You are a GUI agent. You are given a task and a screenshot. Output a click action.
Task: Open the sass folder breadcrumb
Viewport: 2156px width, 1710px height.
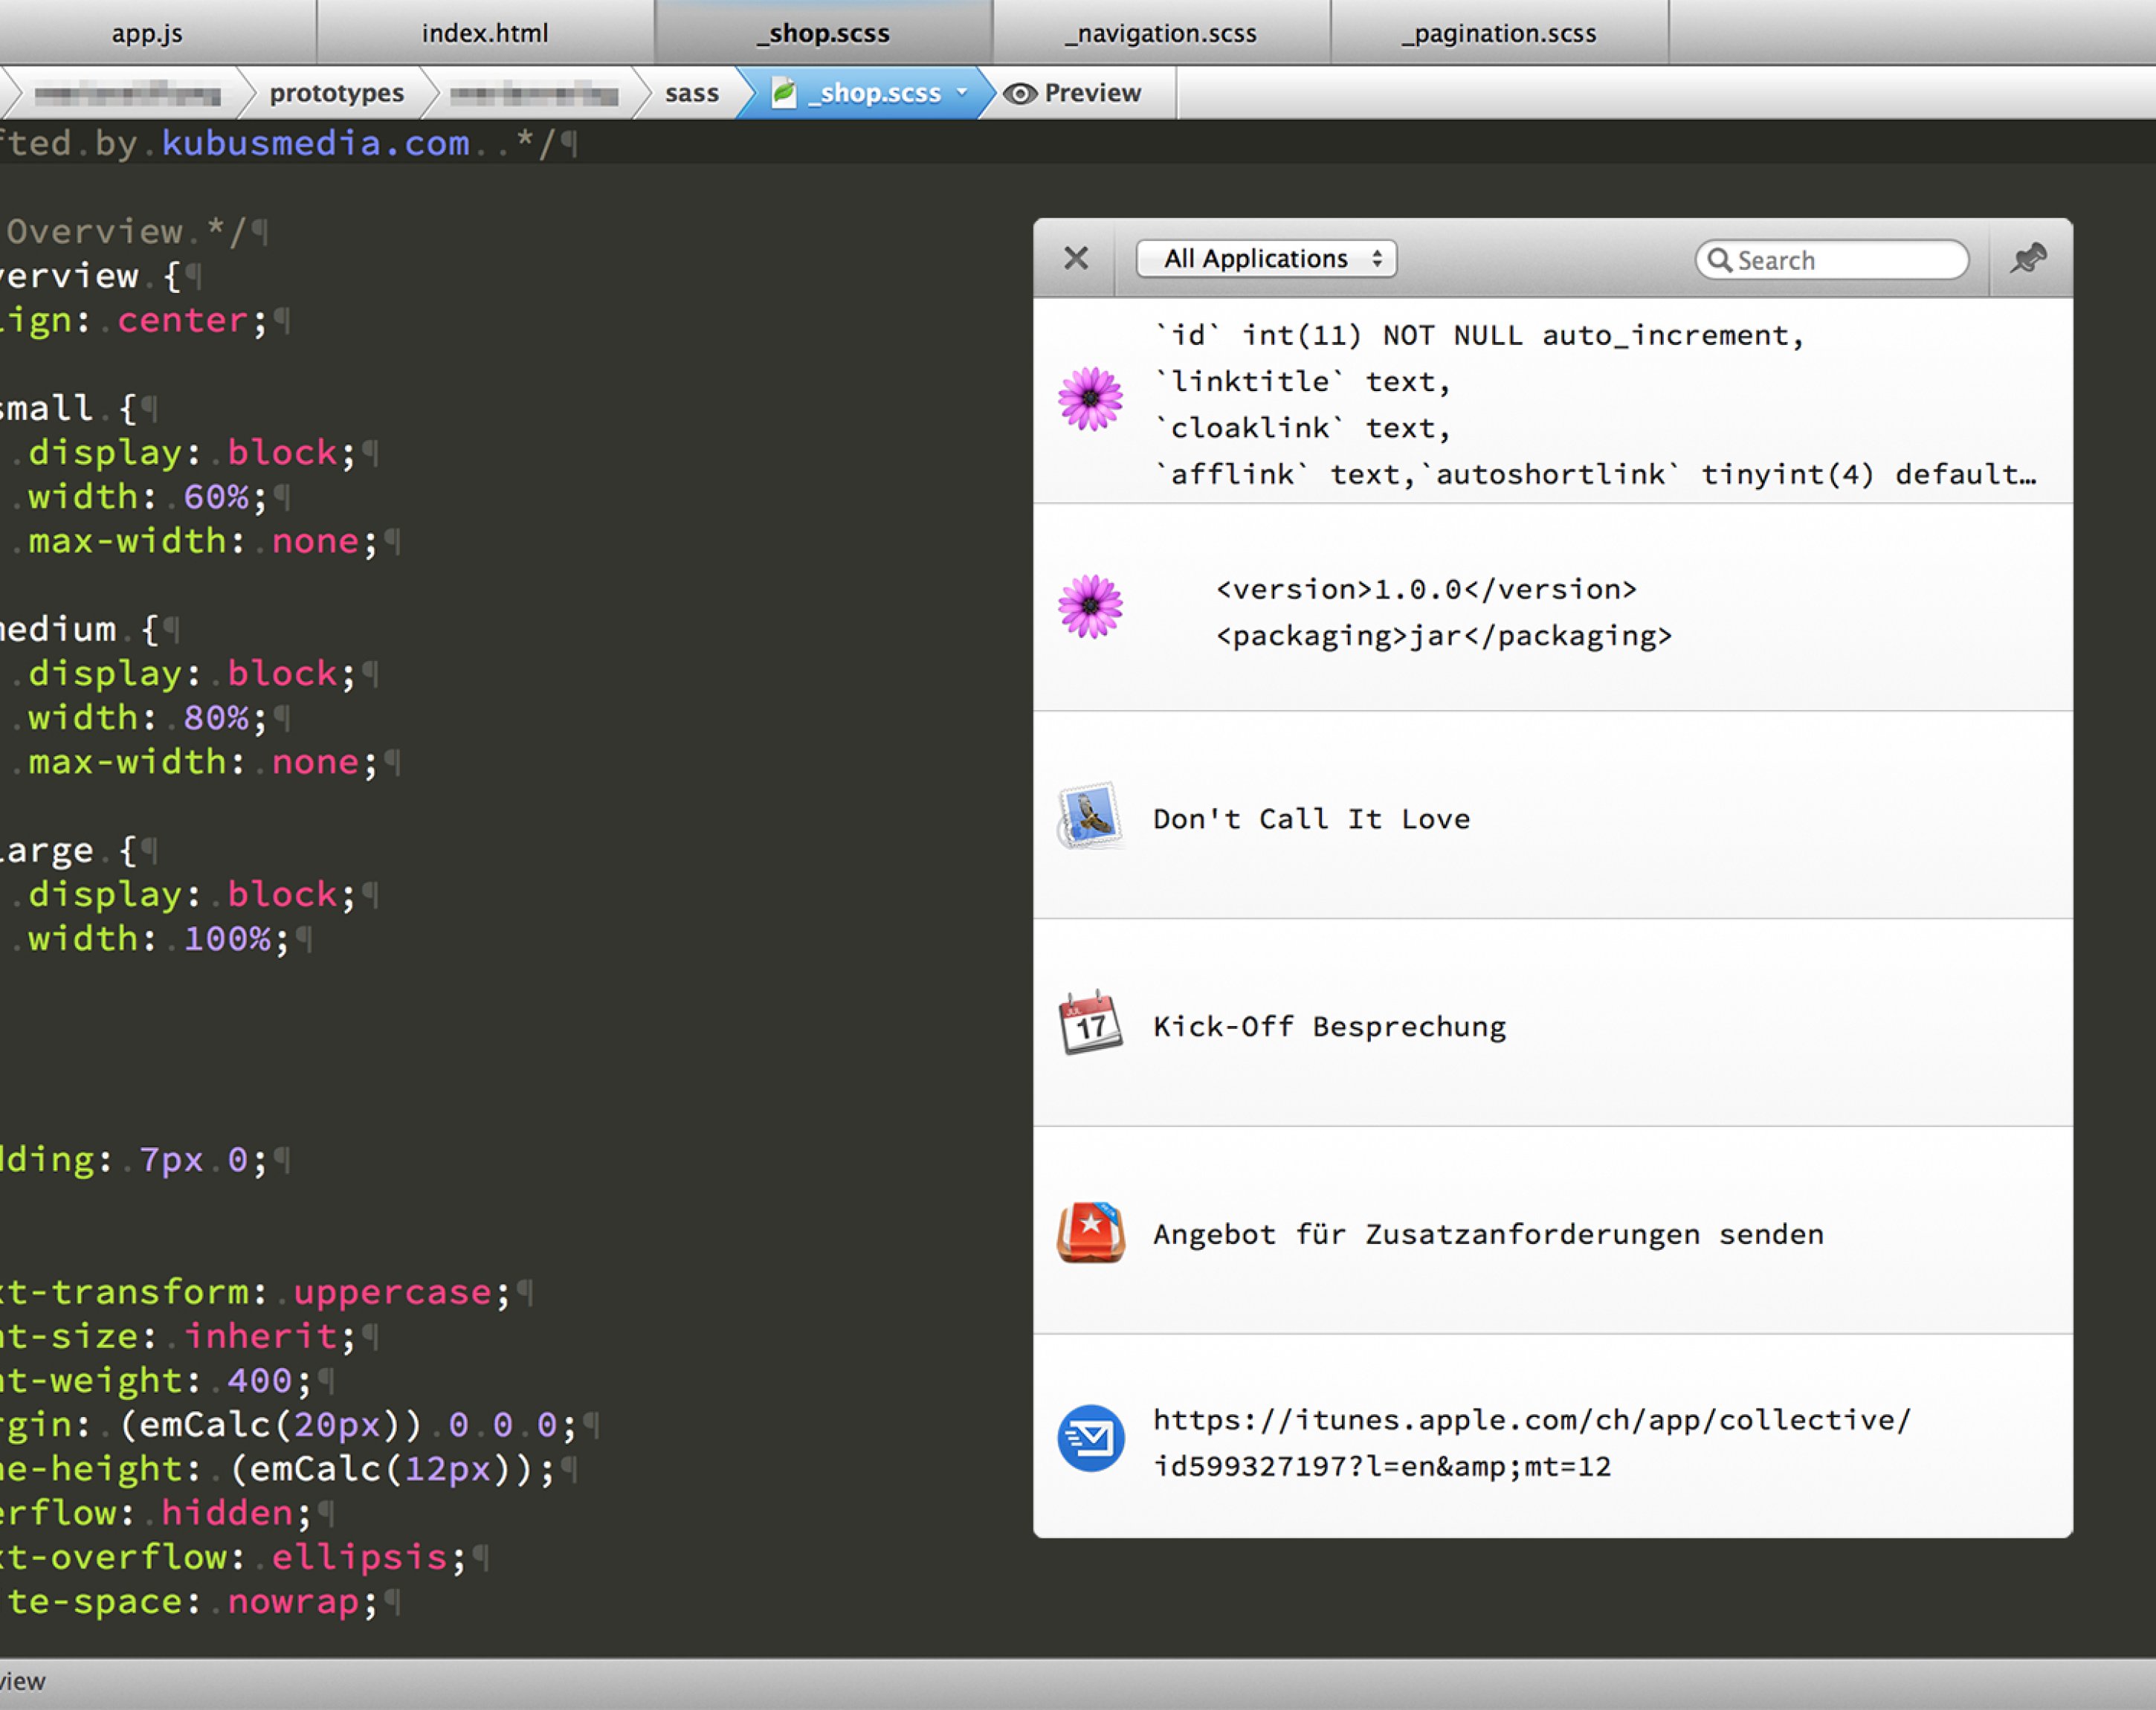click(x=691, y=93)
